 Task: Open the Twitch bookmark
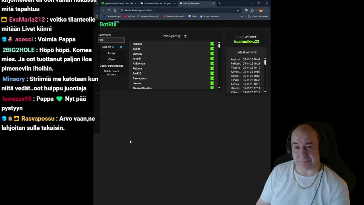(x=193, y=16)
